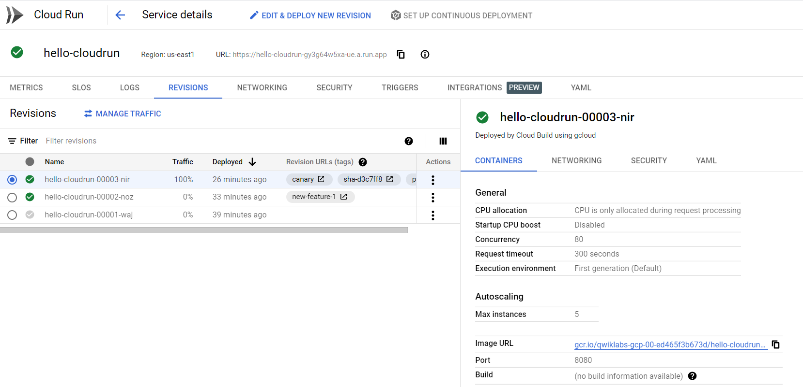
Task: Open the Logs tab
Action: point(130,87)
